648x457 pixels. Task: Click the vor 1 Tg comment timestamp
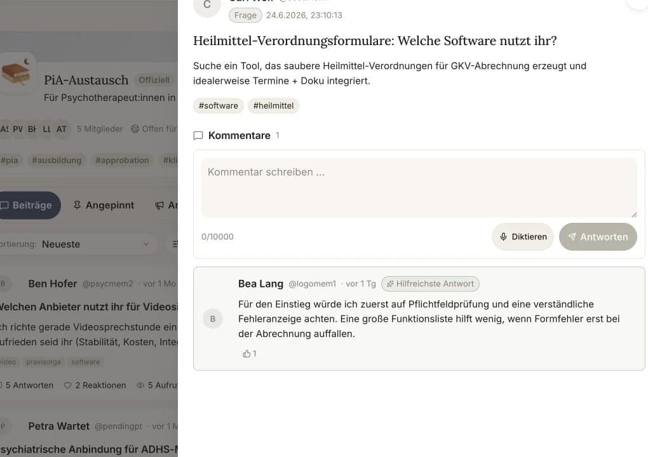point(361,284)
